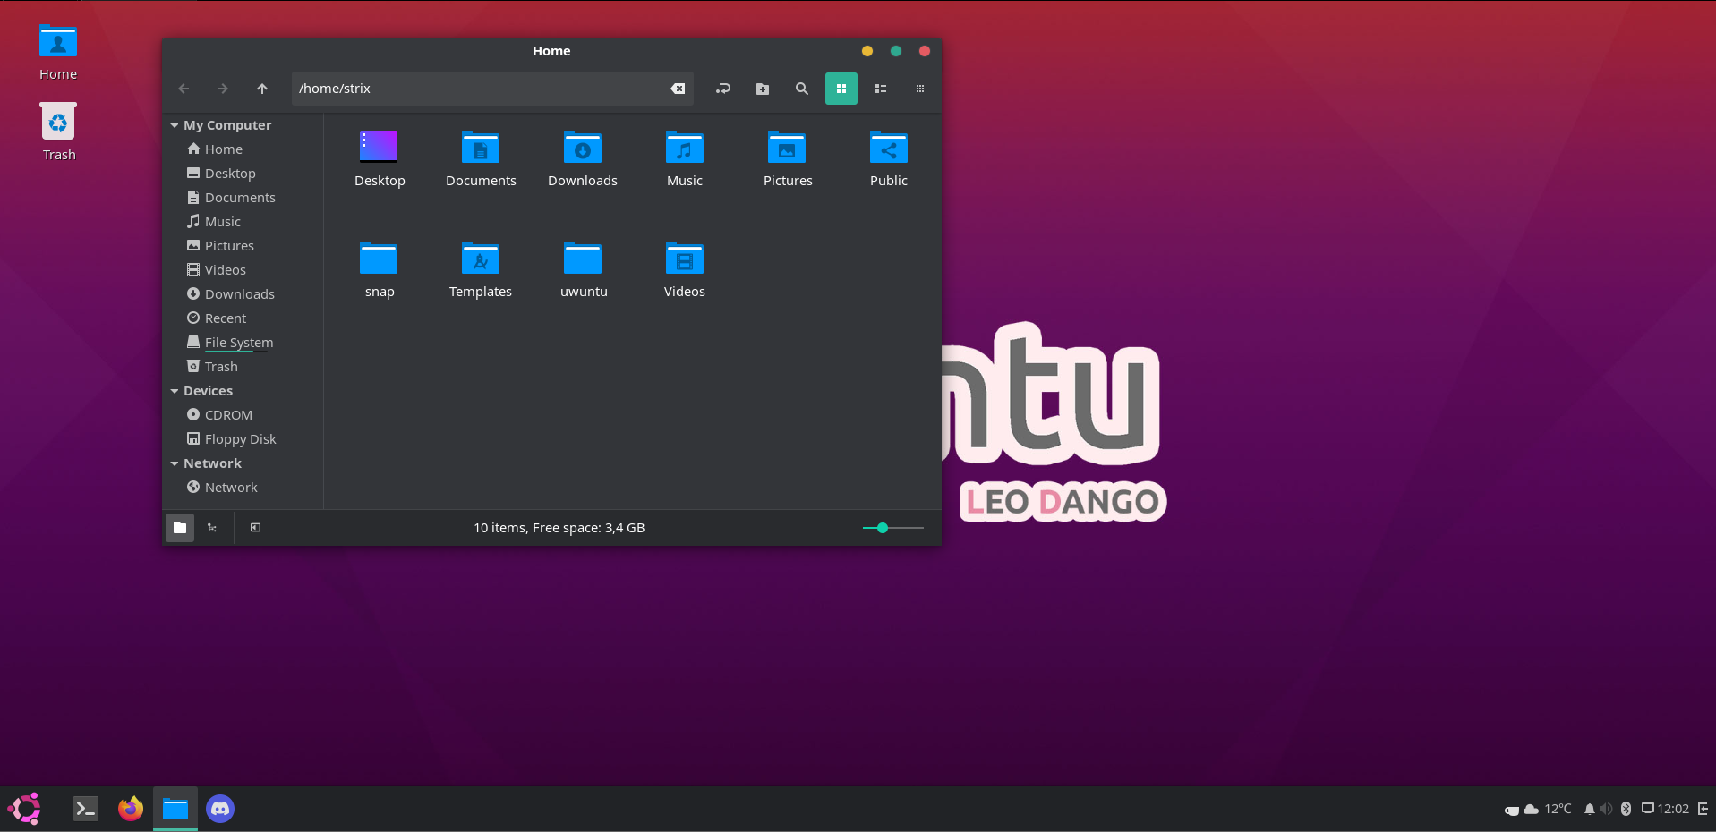Switch to icon view

pyautogui.click(x=841, y=89)
